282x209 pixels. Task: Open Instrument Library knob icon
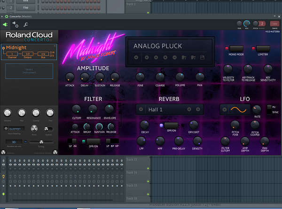coord(55,152)
